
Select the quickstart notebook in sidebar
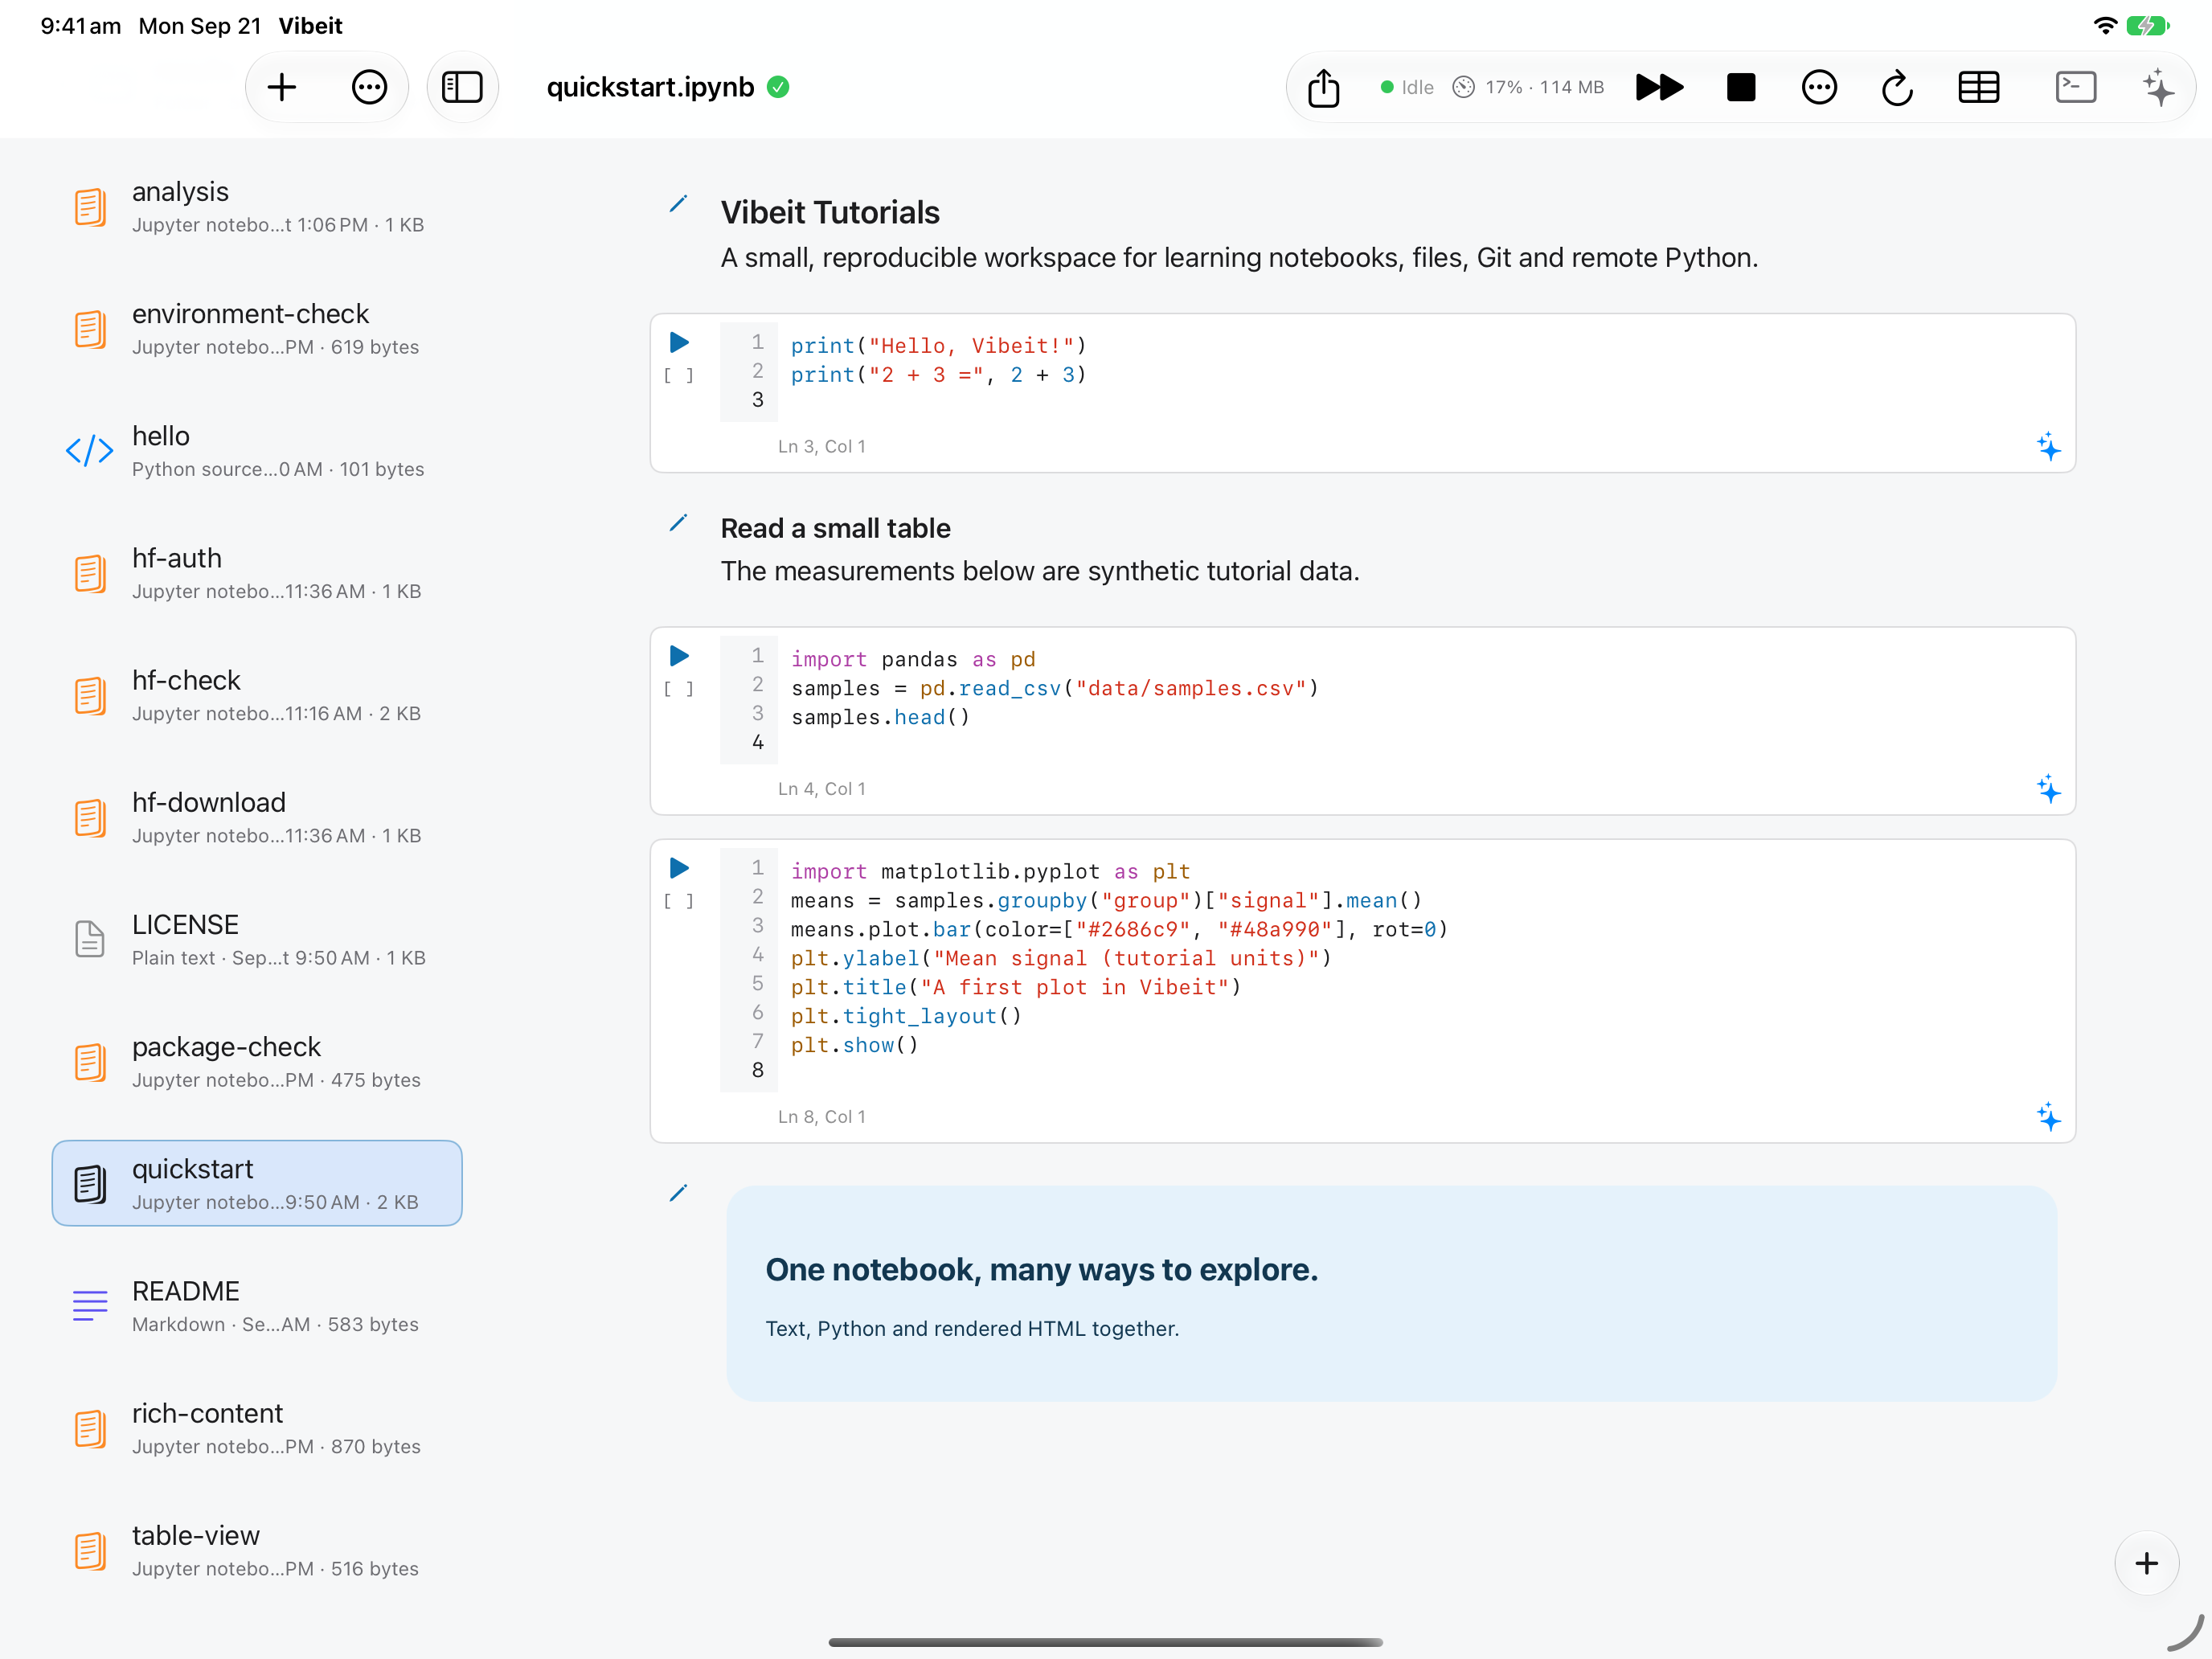coord(257,1183)
